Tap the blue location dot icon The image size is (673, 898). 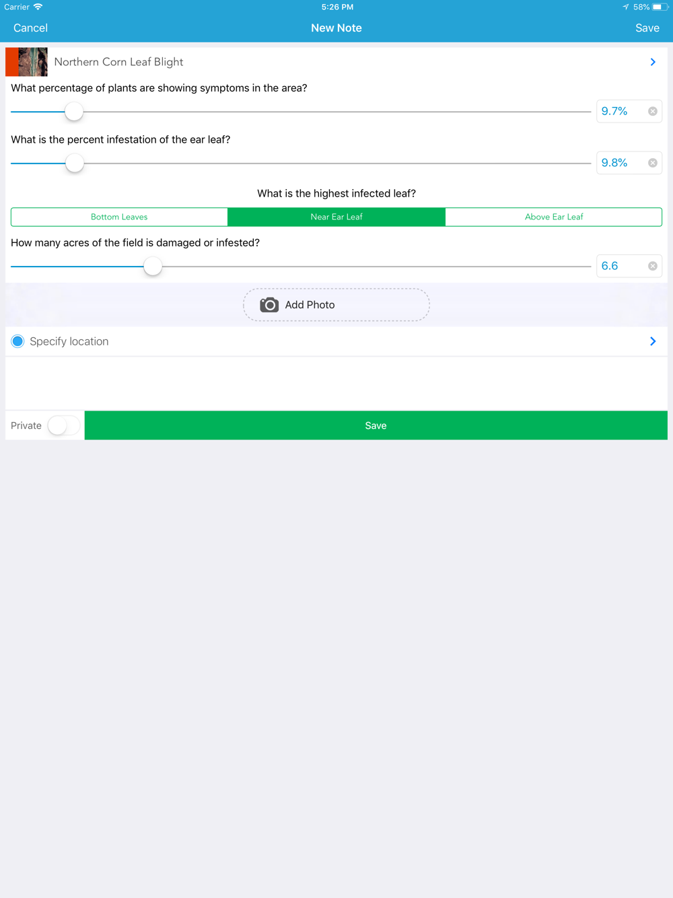pyautogui.click(x=18, y=341)
